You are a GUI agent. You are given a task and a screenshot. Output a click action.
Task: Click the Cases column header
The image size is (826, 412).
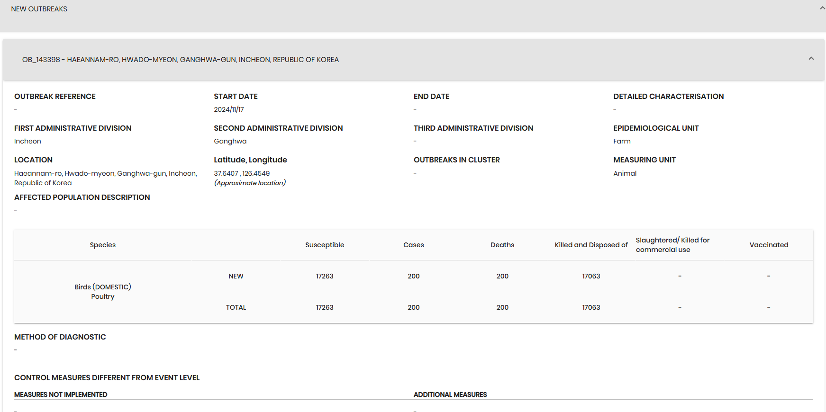[x=414, y=245]
